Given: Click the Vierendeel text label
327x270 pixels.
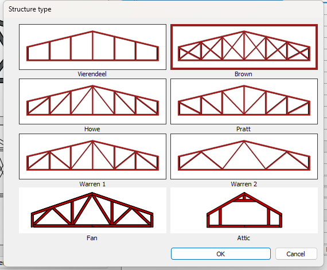Looking at the screenshot, I should pos(92,74).
